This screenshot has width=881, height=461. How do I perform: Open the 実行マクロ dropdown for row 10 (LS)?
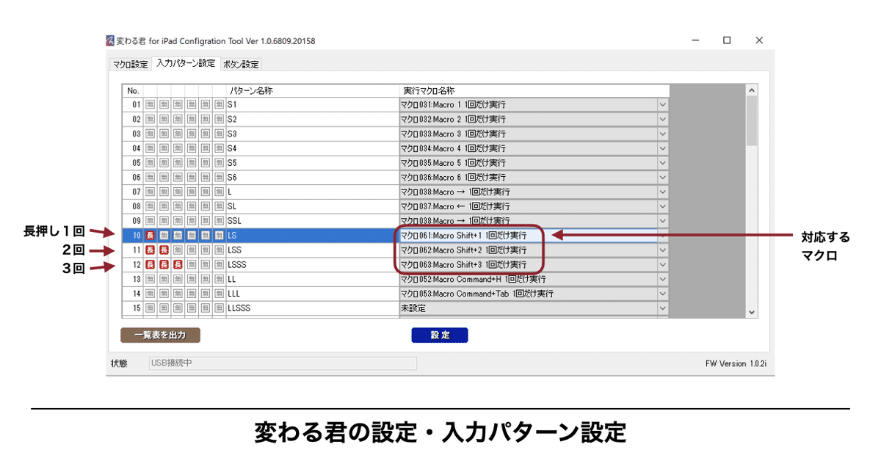click(x=661, y=236)
